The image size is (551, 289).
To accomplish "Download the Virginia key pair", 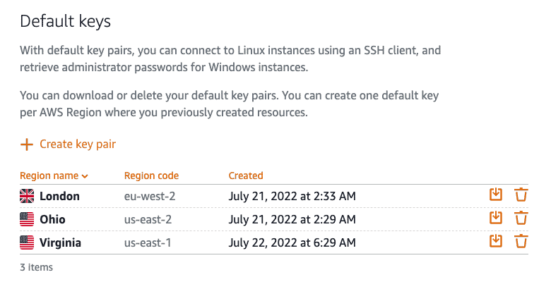I will click(496, 241).
